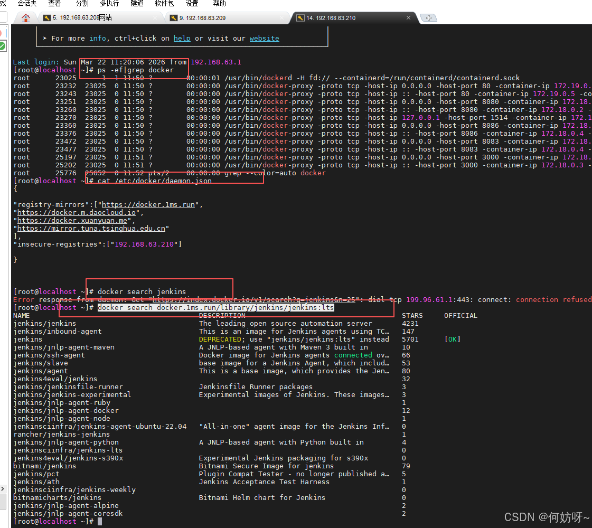Expand the left sidebar using the small arrow
This screenshot has height=528, width=592.
click(3, 489)
